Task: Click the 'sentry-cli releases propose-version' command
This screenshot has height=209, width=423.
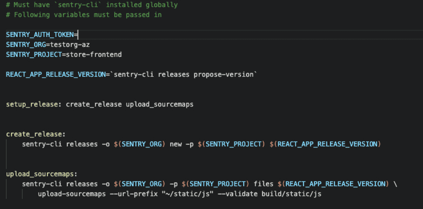Action: (183, 75)
